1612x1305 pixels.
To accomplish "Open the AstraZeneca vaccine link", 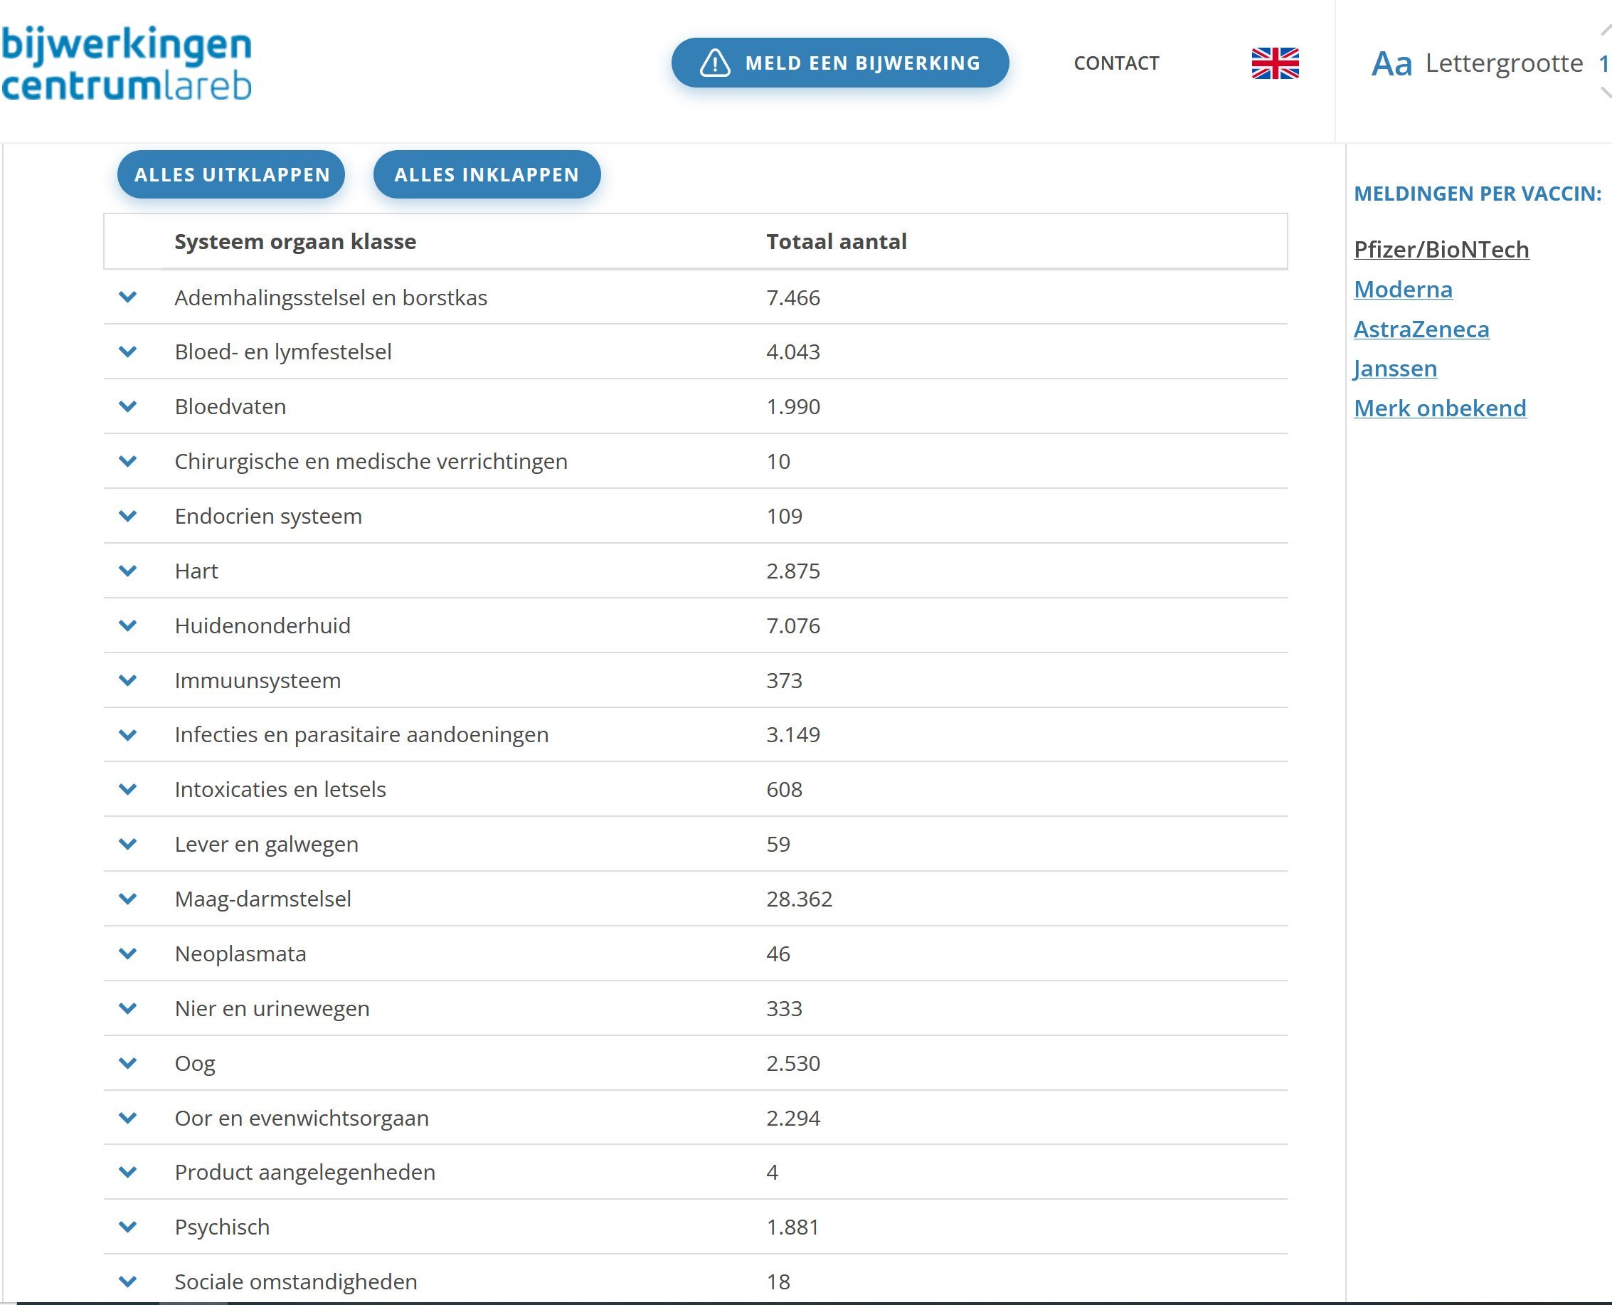I will (1421, 329).
